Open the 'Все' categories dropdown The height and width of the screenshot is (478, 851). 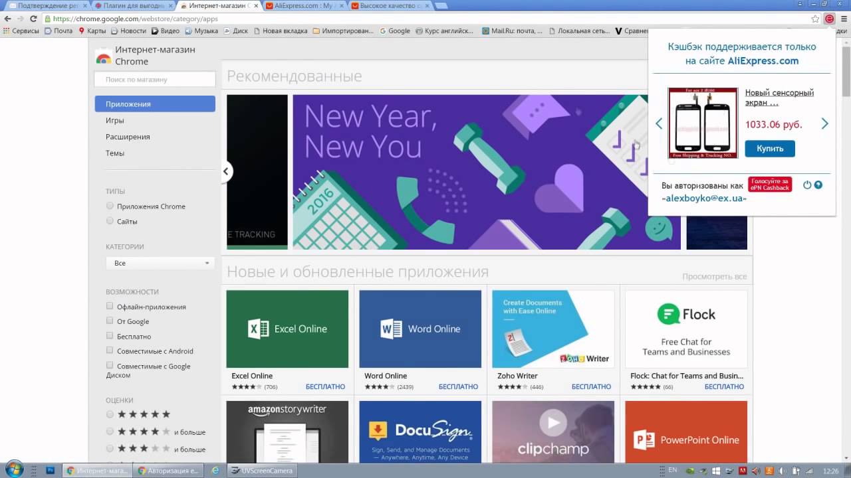160,263
